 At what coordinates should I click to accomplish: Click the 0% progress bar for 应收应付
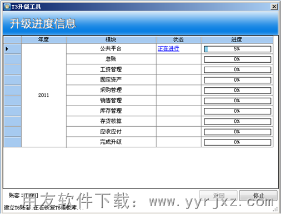237,132
